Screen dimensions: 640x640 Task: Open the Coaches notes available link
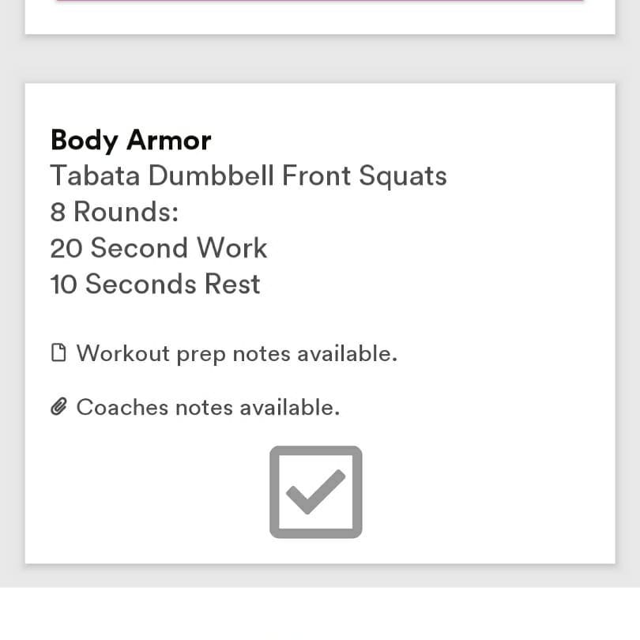(208, 407)
